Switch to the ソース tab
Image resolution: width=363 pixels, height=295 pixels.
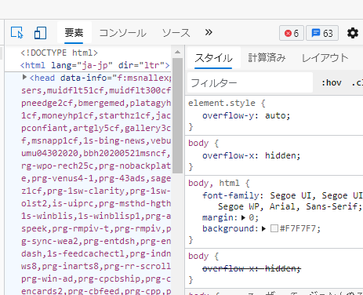(x=176, y=33)
